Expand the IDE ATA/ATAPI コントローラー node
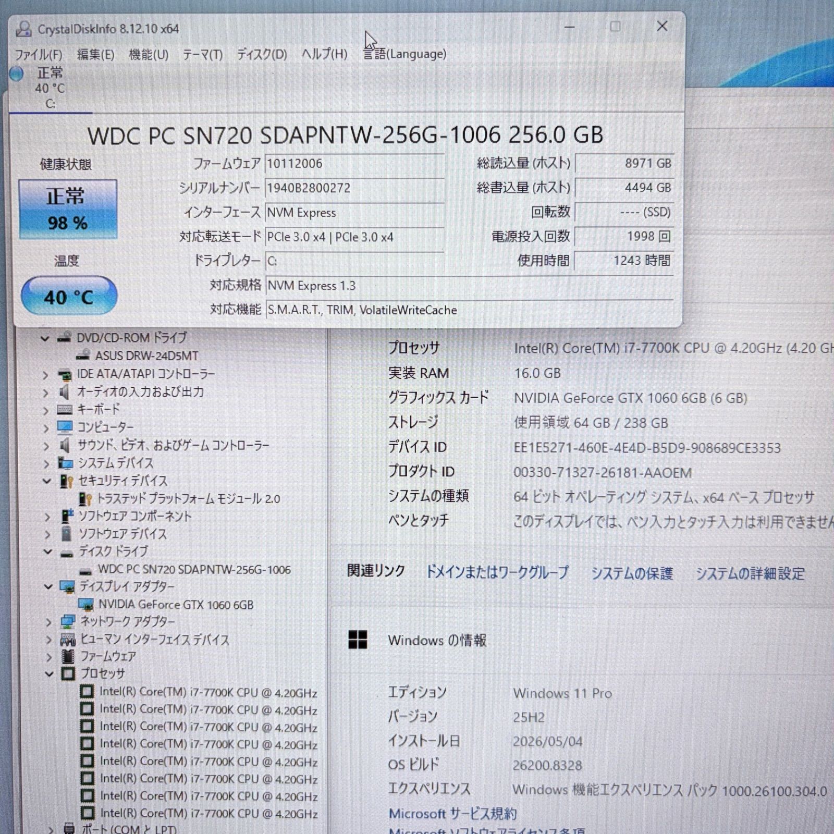 tap(45, 375)
